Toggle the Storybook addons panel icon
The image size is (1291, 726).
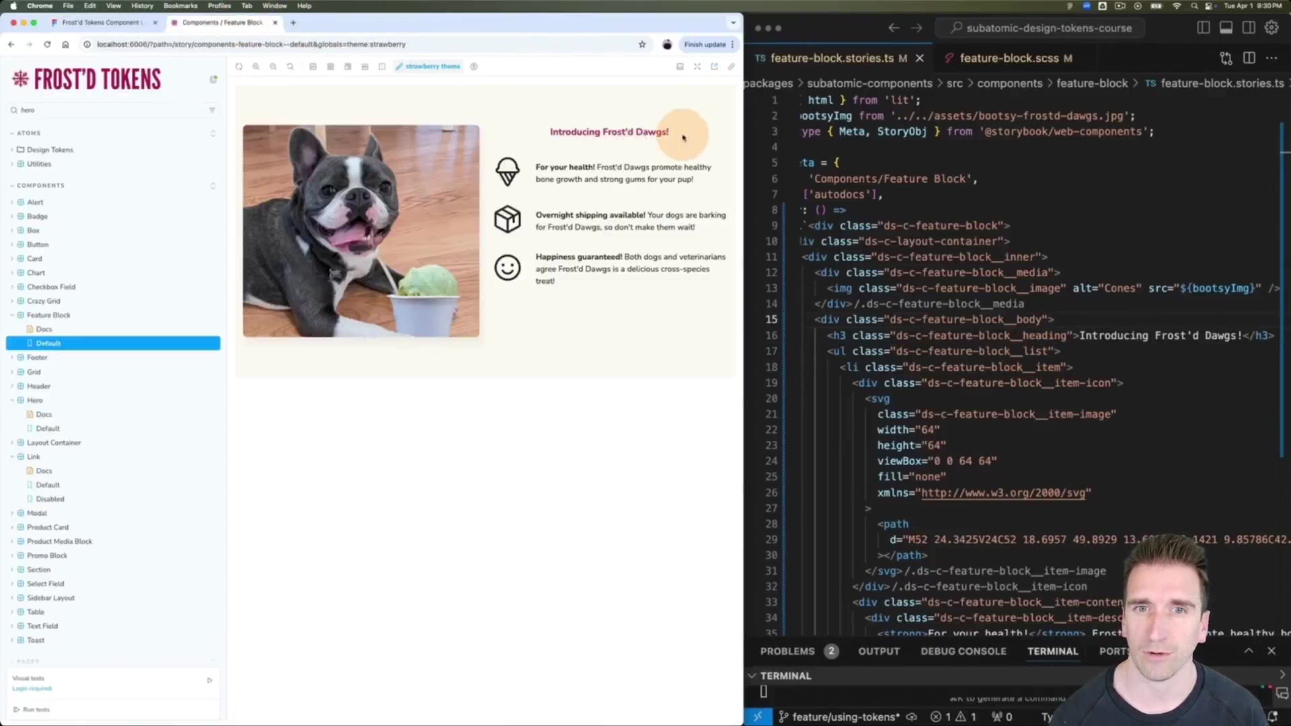(x=680, y=67)
